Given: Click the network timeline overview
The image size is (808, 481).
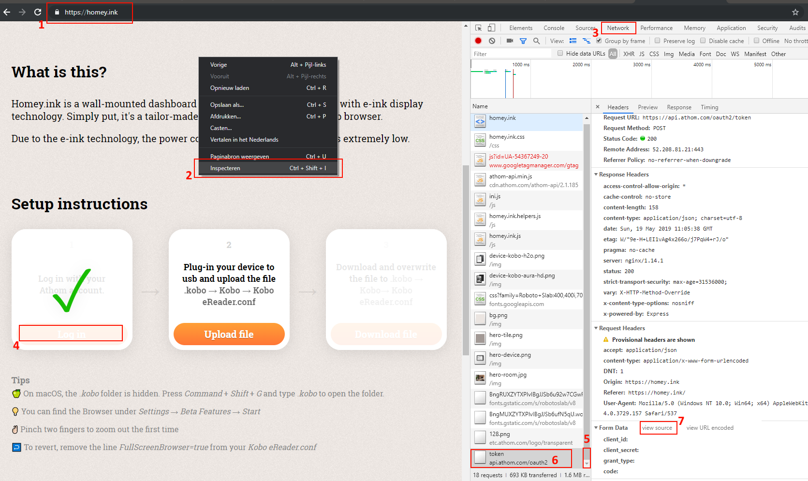Looking at the screenshot, I should [639, 80].
